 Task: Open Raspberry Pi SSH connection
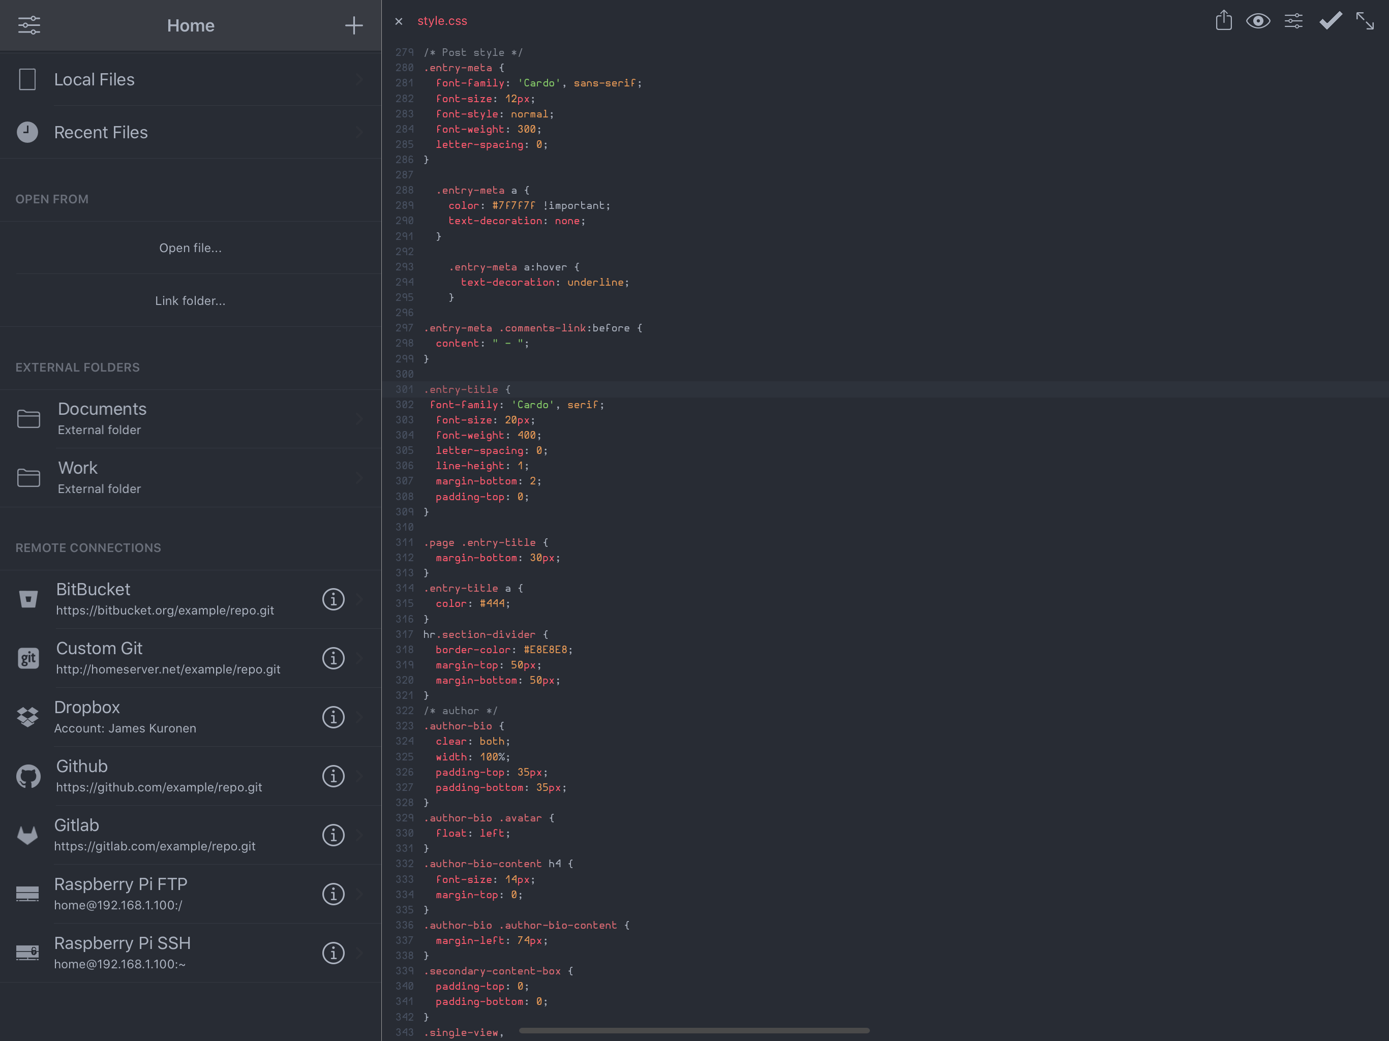coord(190,953)
